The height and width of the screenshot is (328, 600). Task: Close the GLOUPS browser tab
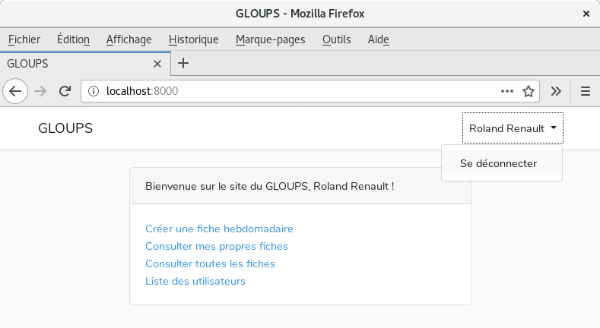click(157, 64)
